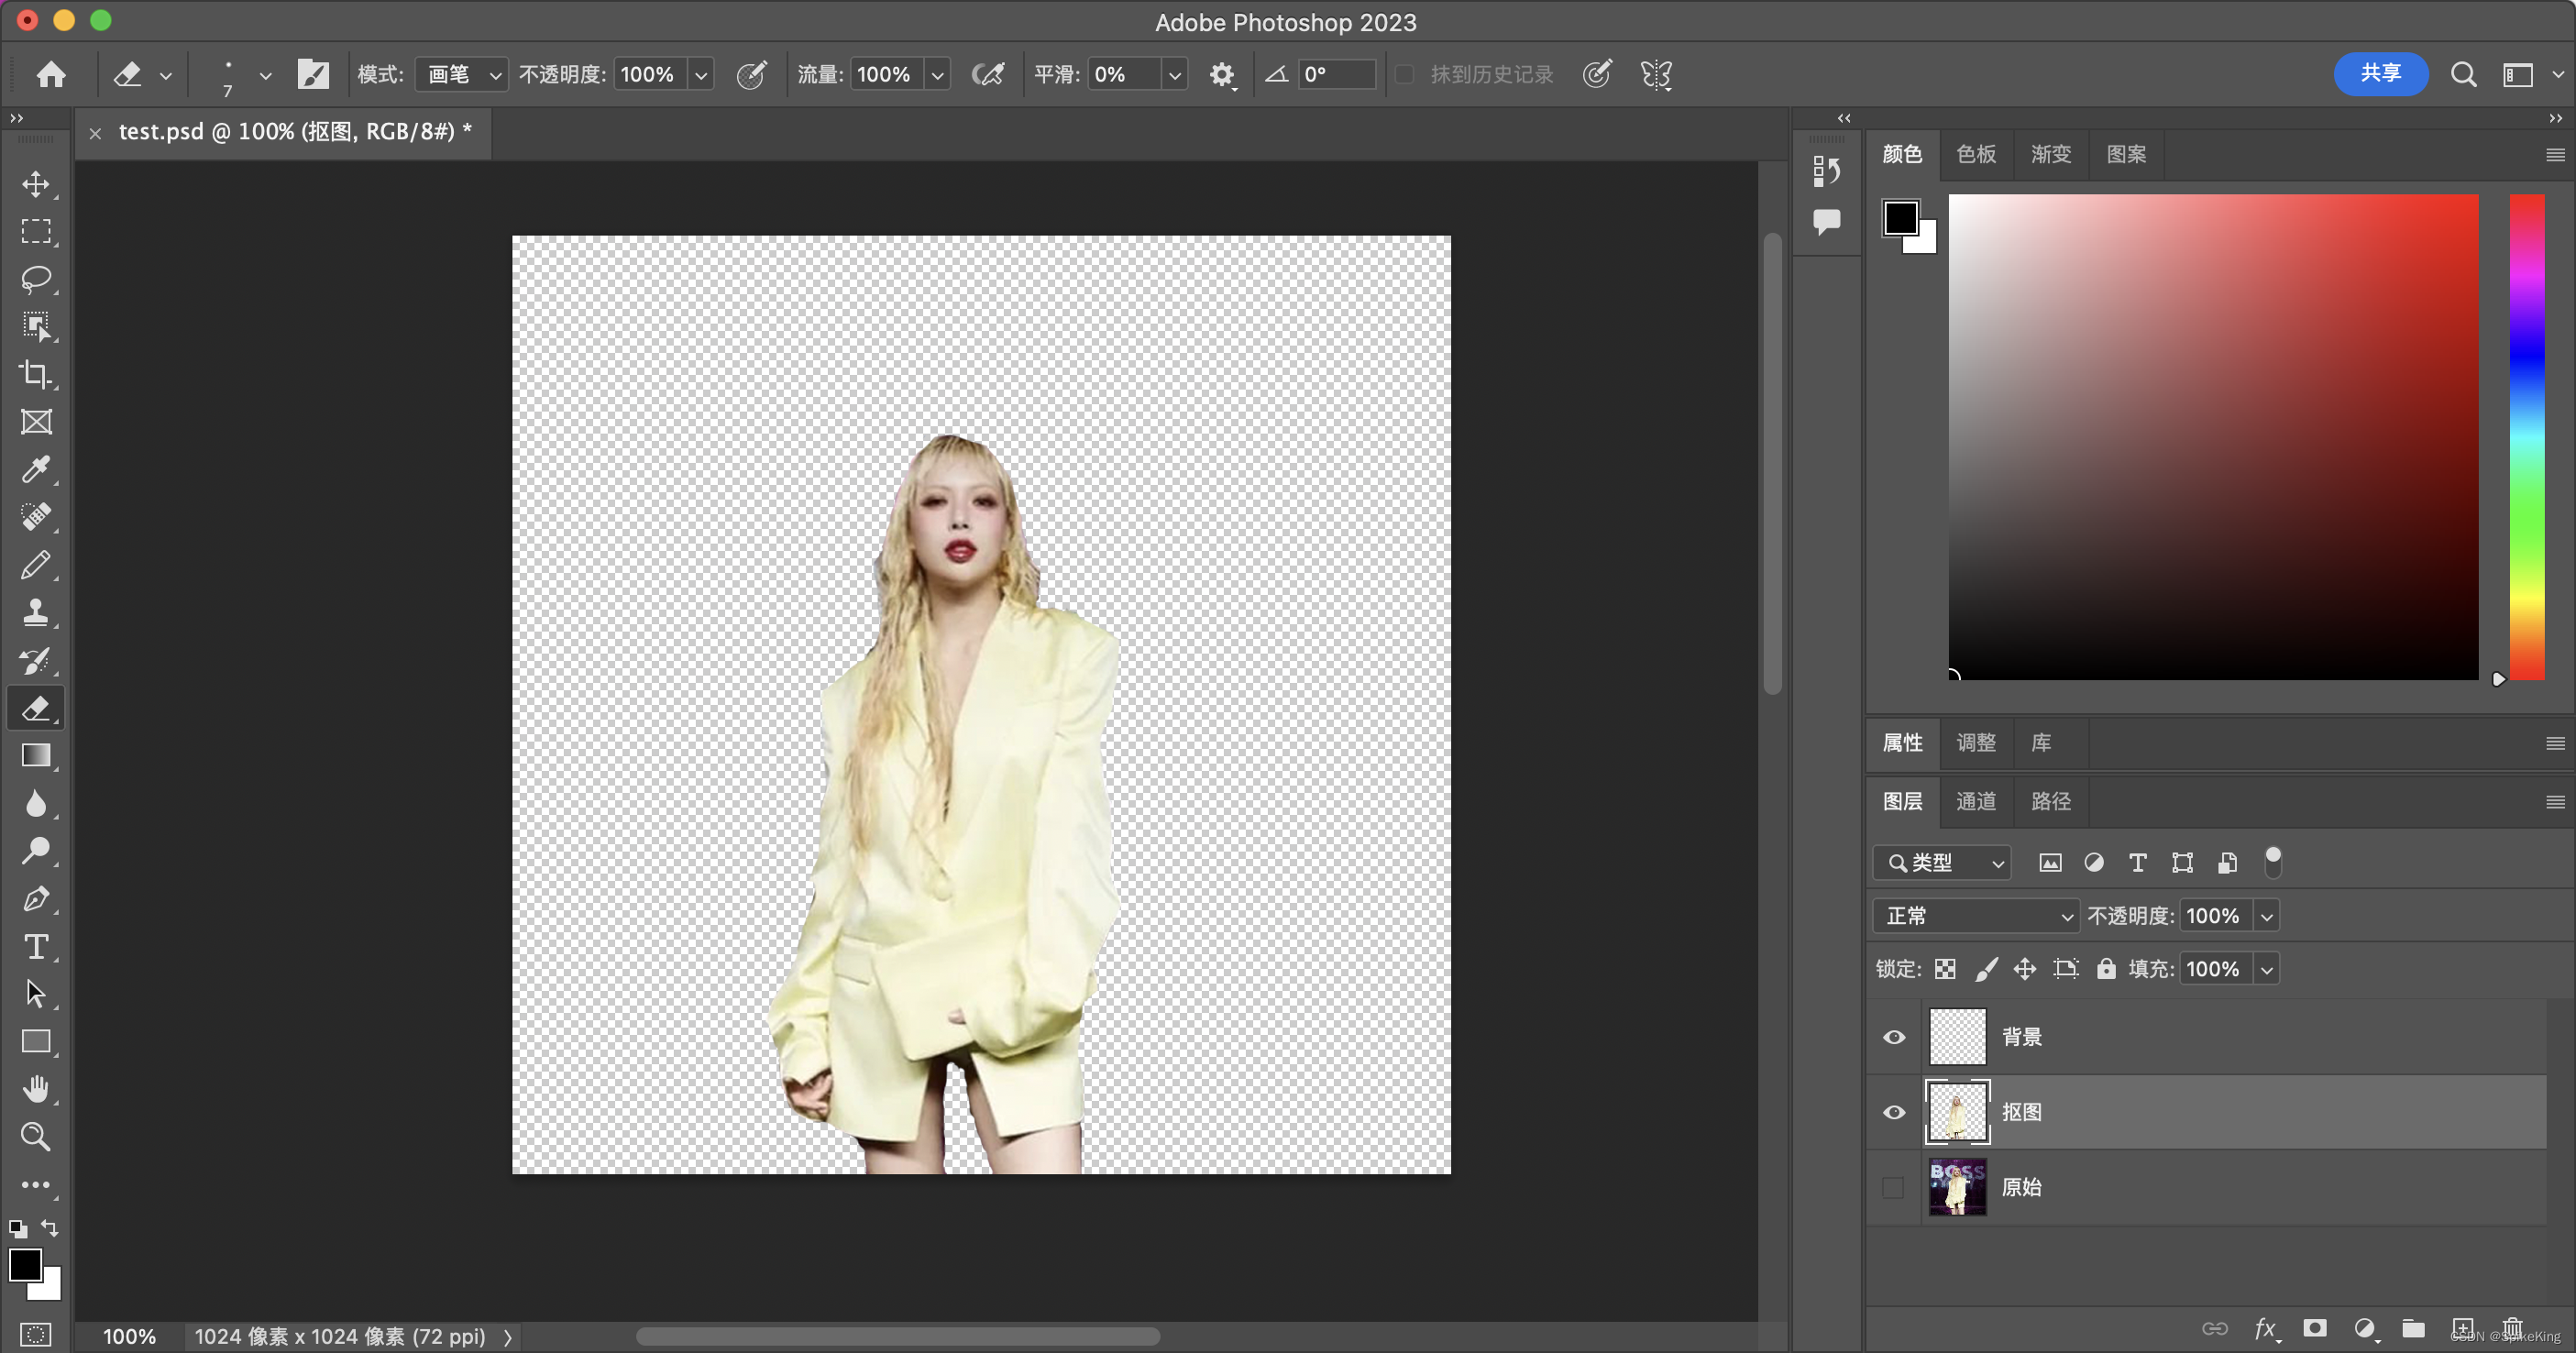Viewport: 2576px width, 1353px height.
Task: Open the 模式 画笔 dropdown
Action: [462, 75]
